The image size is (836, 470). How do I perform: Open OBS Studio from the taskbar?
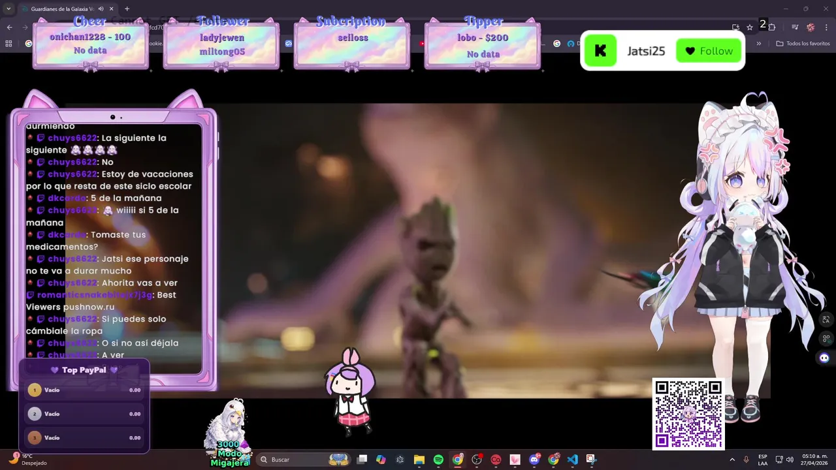click(x=477, y=460)
